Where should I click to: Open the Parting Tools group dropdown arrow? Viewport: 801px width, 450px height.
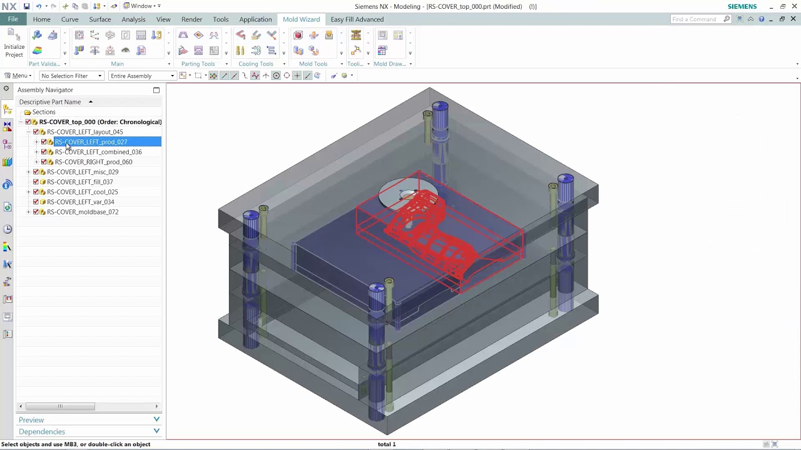click(227, 64)
